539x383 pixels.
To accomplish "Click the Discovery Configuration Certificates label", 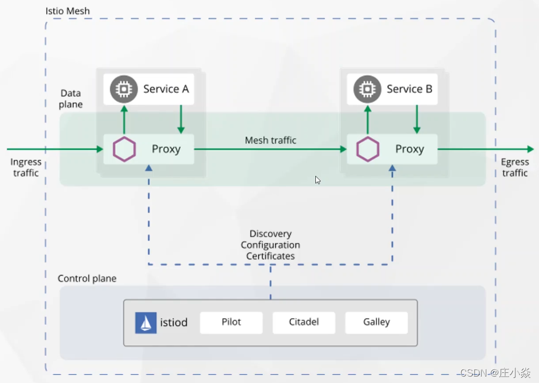I will (270, 245).
